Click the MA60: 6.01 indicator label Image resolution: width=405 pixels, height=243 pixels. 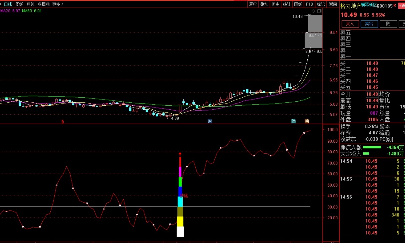[x=32, y=11]
